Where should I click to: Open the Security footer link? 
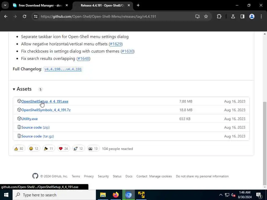(103, 176)
